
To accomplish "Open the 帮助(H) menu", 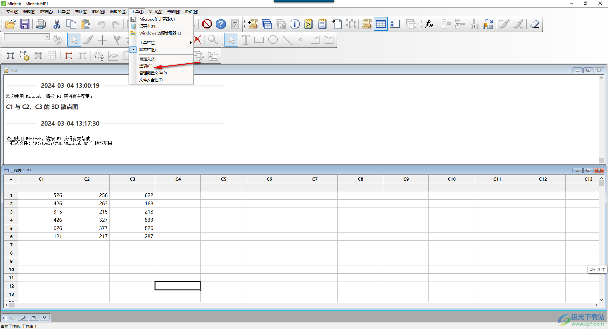I will 174,12.
